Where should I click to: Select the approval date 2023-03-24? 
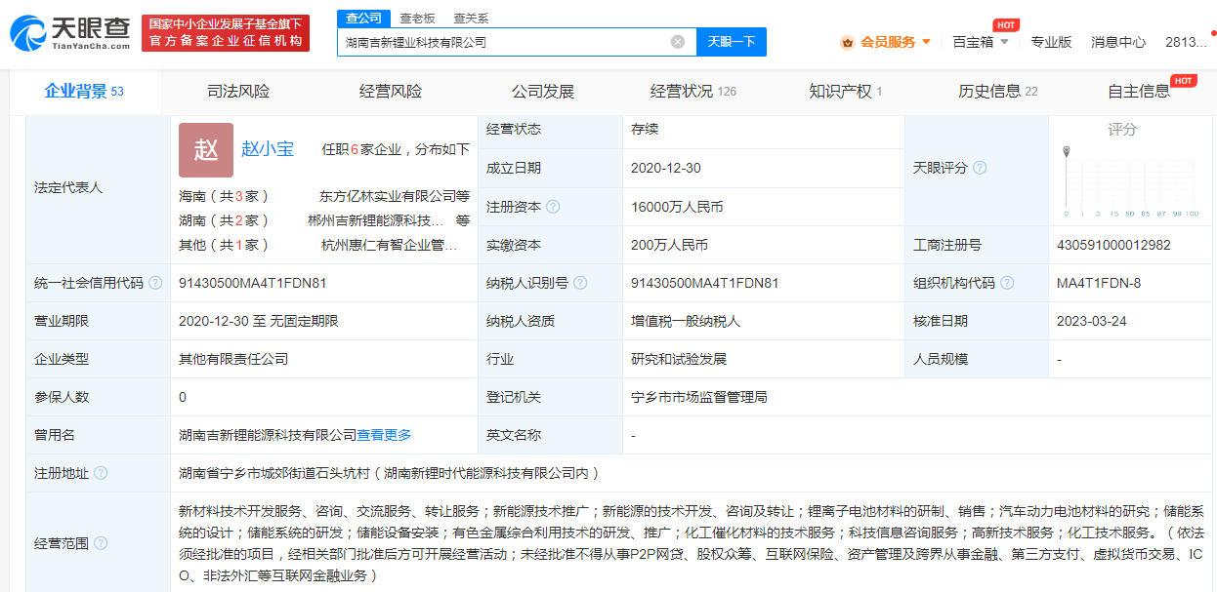[x=1092, y=321]
